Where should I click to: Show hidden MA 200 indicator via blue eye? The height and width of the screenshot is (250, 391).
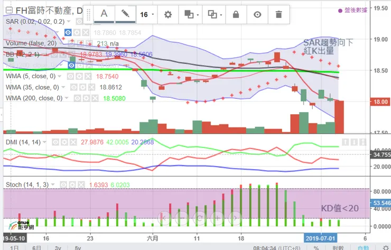pos(71,66)
